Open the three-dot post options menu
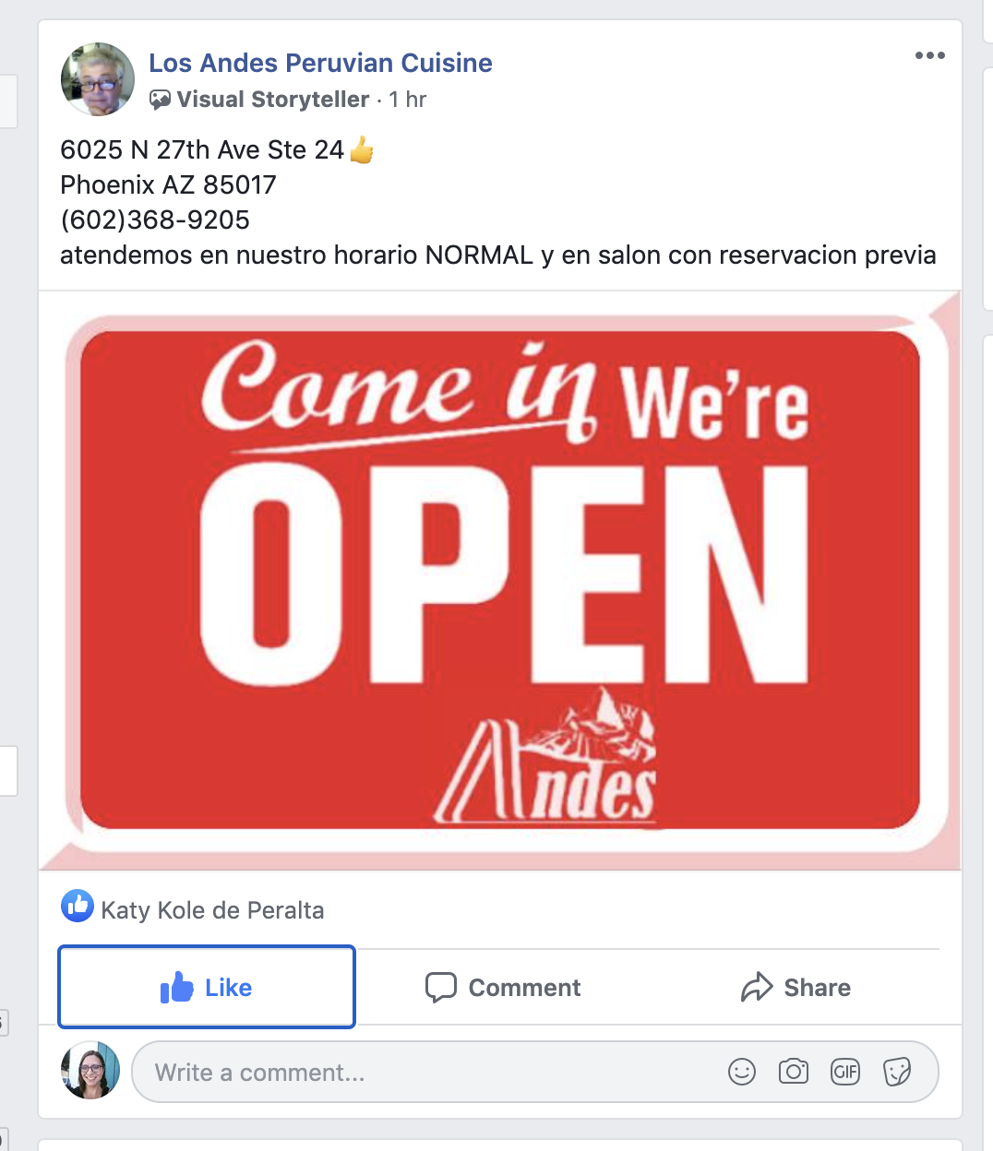 point(929,55)
